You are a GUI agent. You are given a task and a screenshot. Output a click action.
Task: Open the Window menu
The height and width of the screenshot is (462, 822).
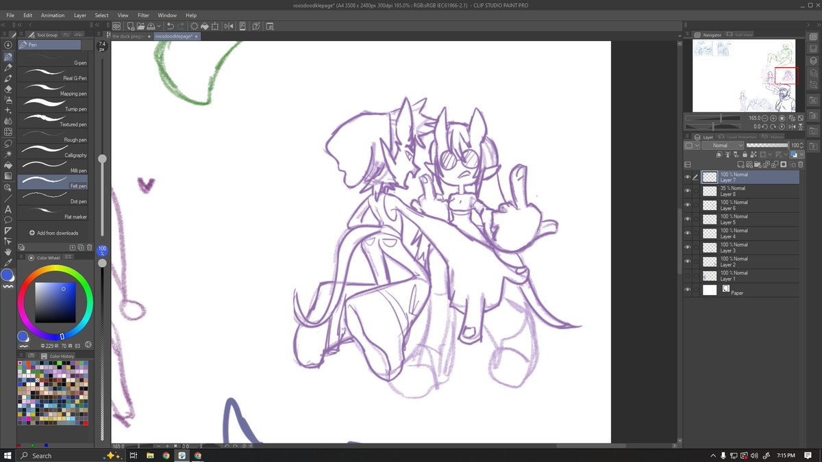click(167, 15)
